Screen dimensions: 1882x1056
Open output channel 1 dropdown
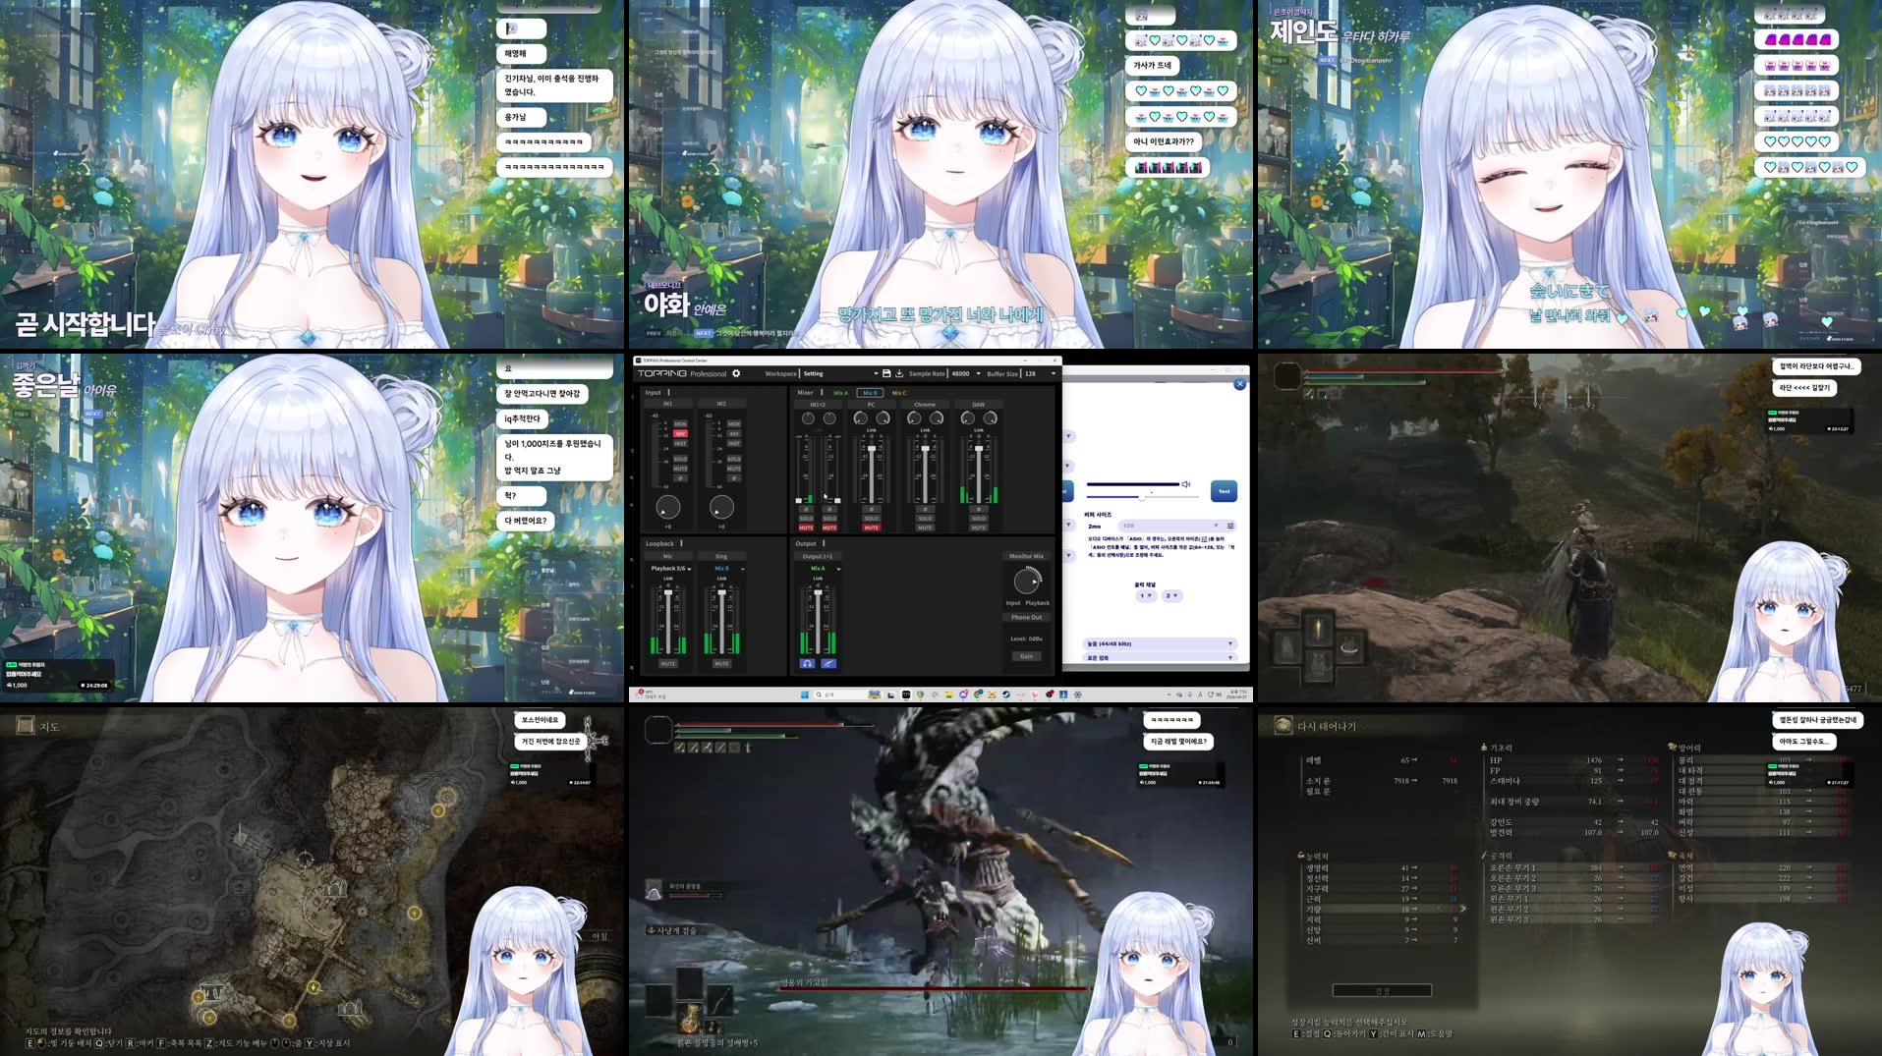point(1146,595)
